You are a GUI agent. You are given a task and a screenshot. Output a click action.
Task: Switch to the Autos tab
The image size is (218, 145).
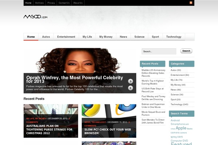point(46,37)
